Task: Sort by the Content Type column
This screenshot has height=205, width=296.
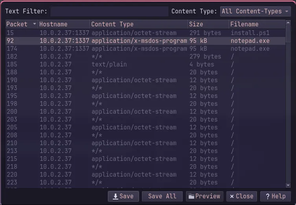Action: (x=139, y=24)
